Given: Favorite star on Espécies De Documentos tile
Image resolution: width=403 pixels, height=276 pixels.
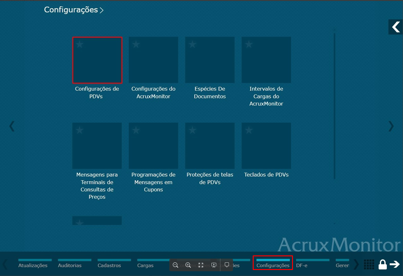Looking at the screenshot, I should tap(192, 44).
